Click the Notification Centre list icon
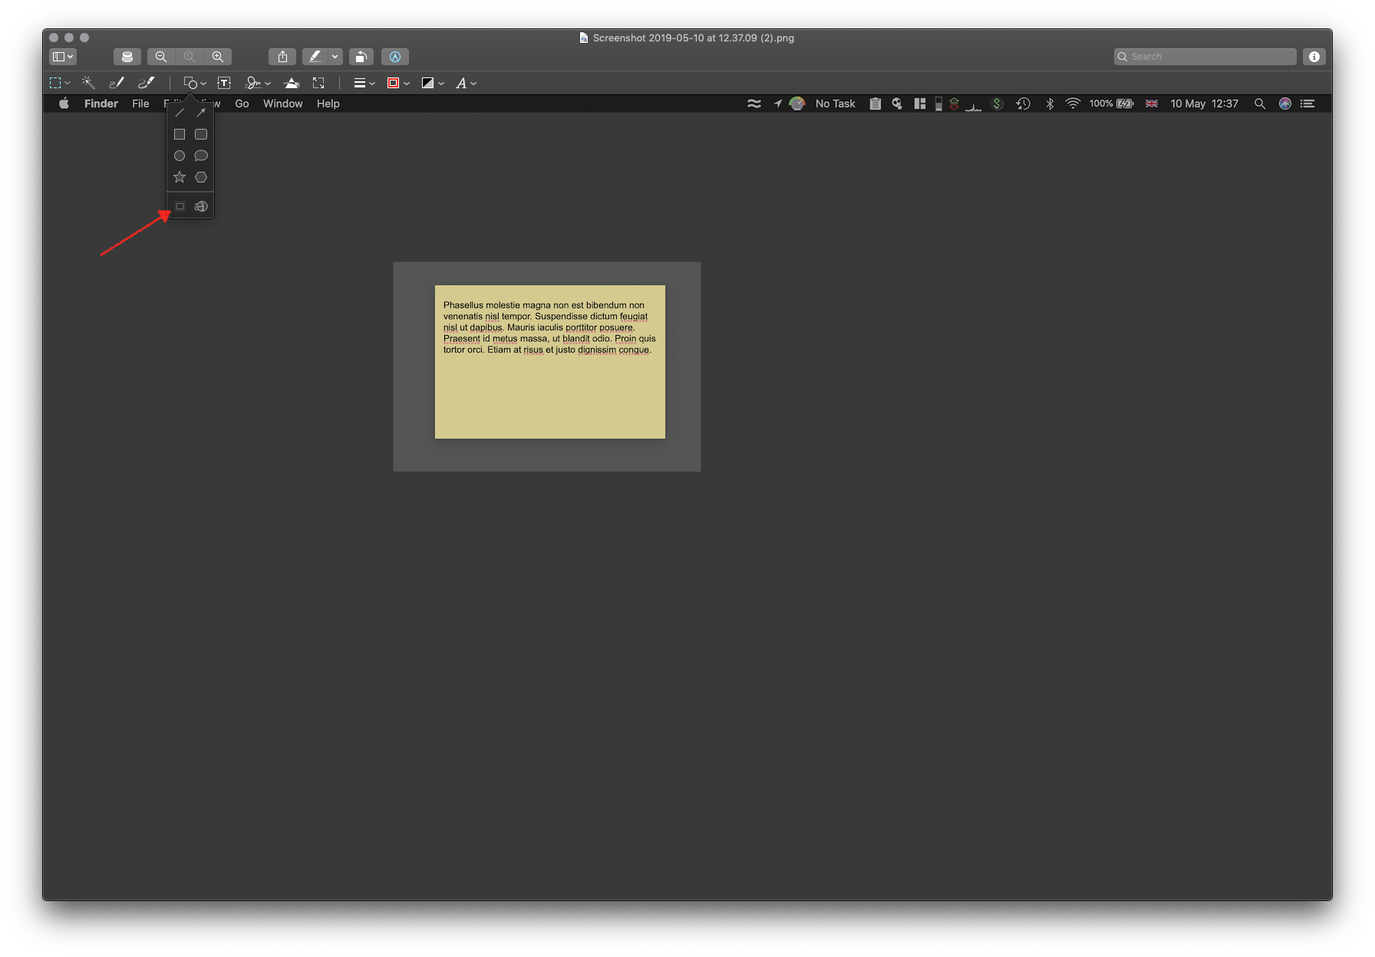The image size is (1375, 957). tap(1307, 104)
